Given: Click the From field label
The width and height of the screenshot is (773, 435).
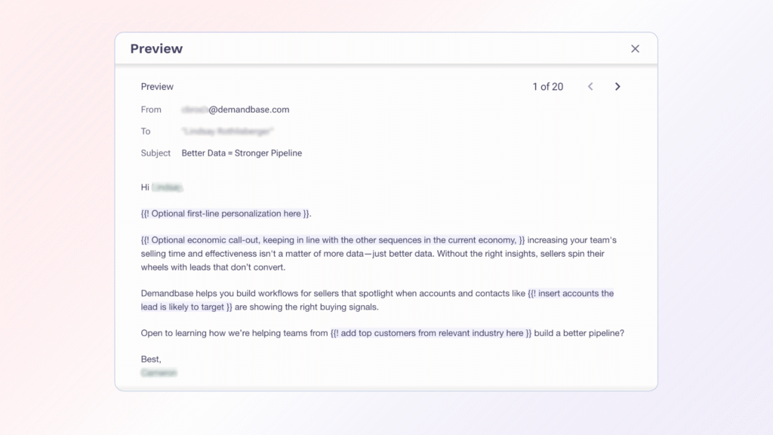Looking at the screenshot, I should tap(151, 110).
